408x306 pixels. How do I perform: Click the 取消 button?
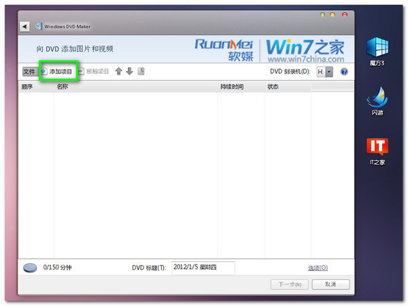330,284
